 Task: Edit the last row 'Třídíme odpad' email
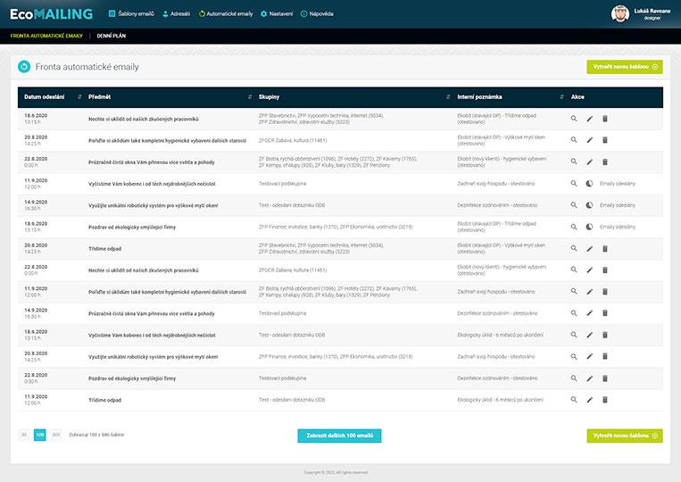[589, 399]
